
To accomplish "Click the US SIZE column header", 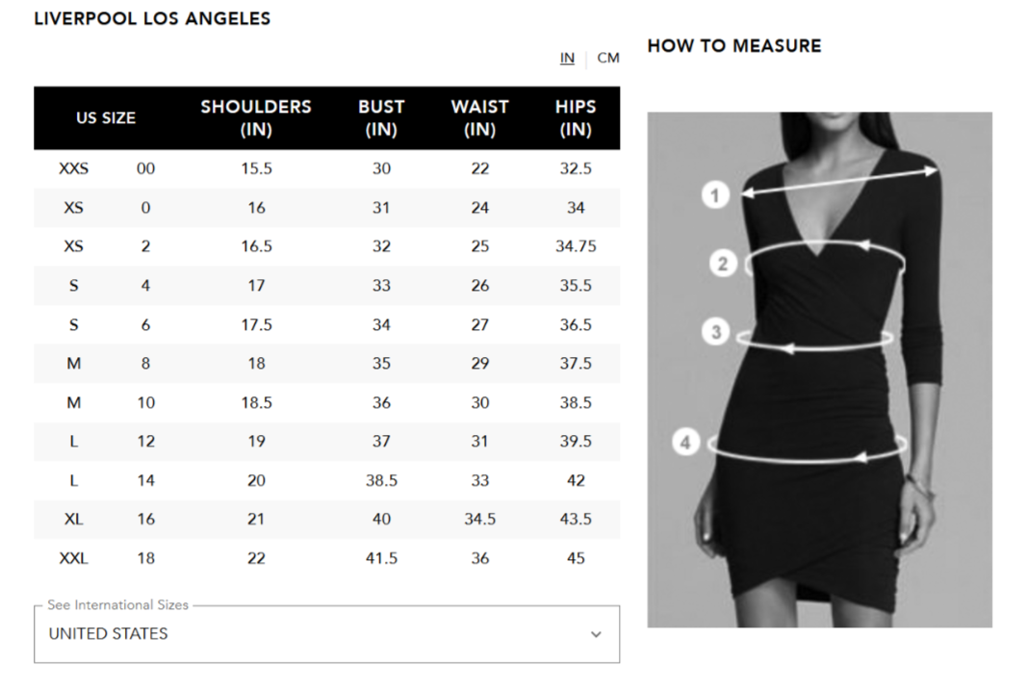I will pyautogui.click(x=106, y=118).
